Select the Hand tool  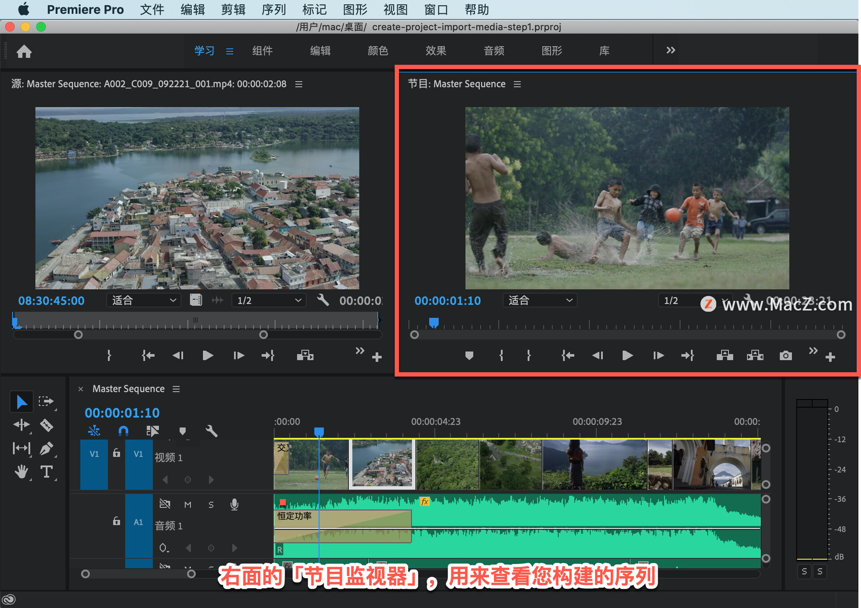[22, 472]
